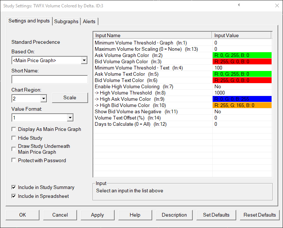Toggle Draw Study Underneath Main Price Graph
The width and height of the screenshot is (283, 228).
click(14, 146)
